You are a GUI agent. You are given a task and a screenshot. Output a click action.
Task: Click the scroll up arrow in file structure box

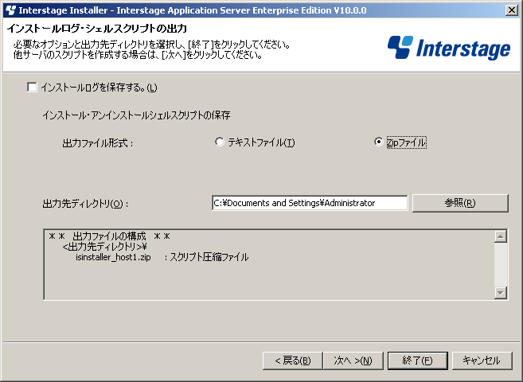tap(501, 236)
